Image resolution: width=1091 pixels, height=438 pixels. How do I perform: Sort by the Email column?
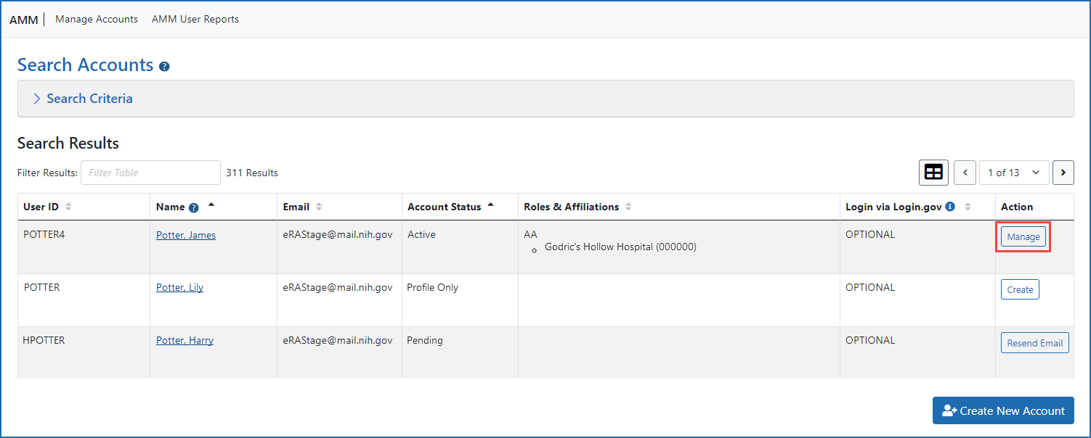click(319, 207)
